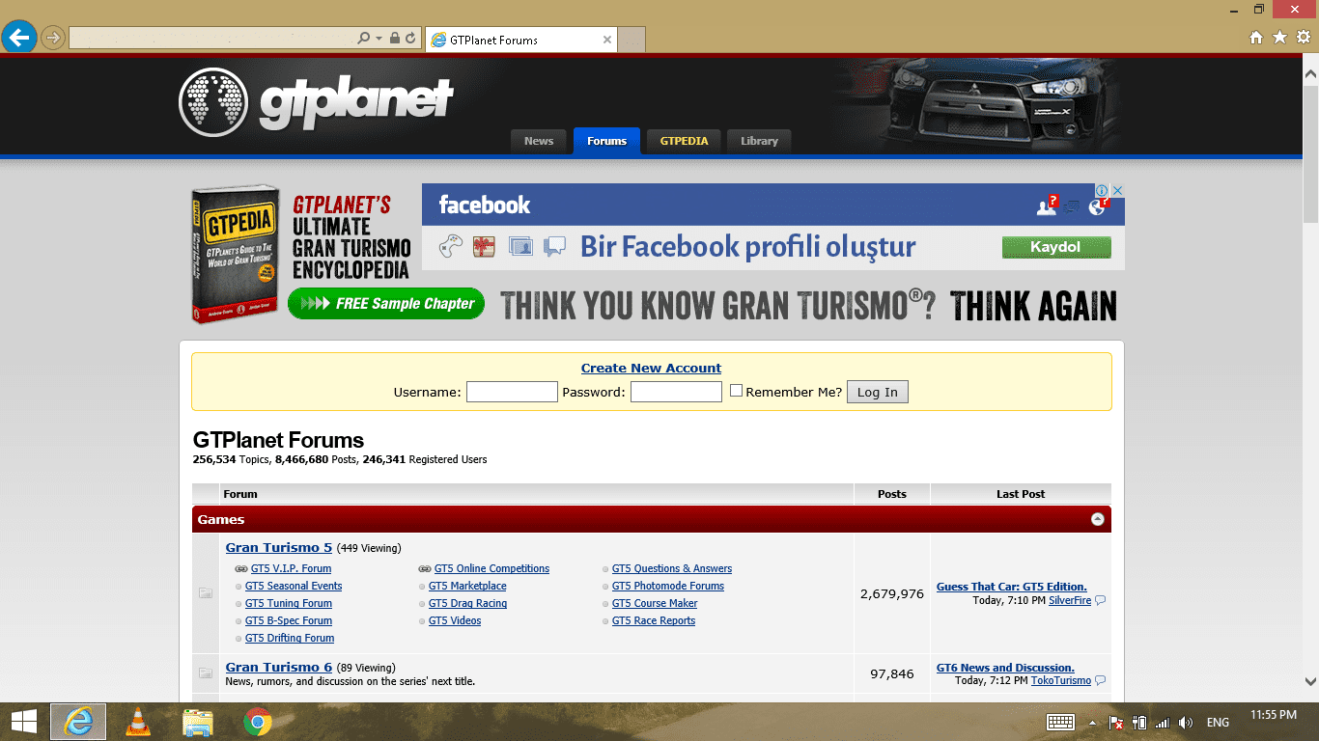Screen dimensions: 1319x741
Task: Click the Password input field
Action: [676, 392]
